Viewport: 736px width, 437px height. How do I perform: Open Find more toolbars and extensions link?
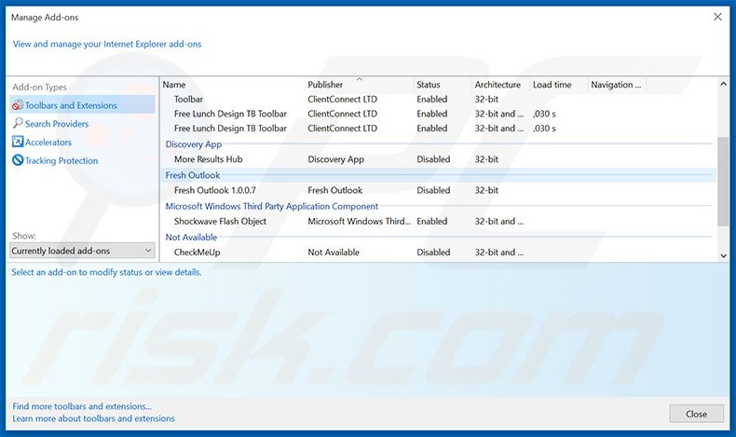[x=82, y=406]
